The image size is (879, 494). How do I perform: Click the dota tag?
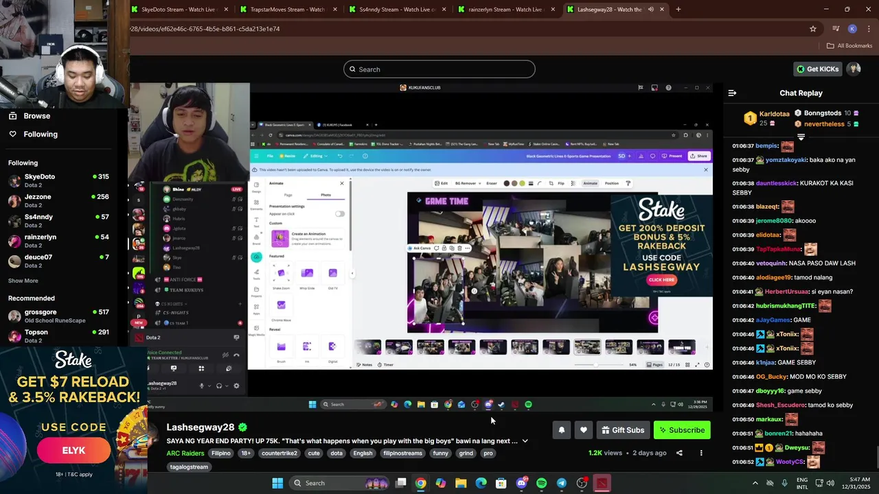point(336,453)
